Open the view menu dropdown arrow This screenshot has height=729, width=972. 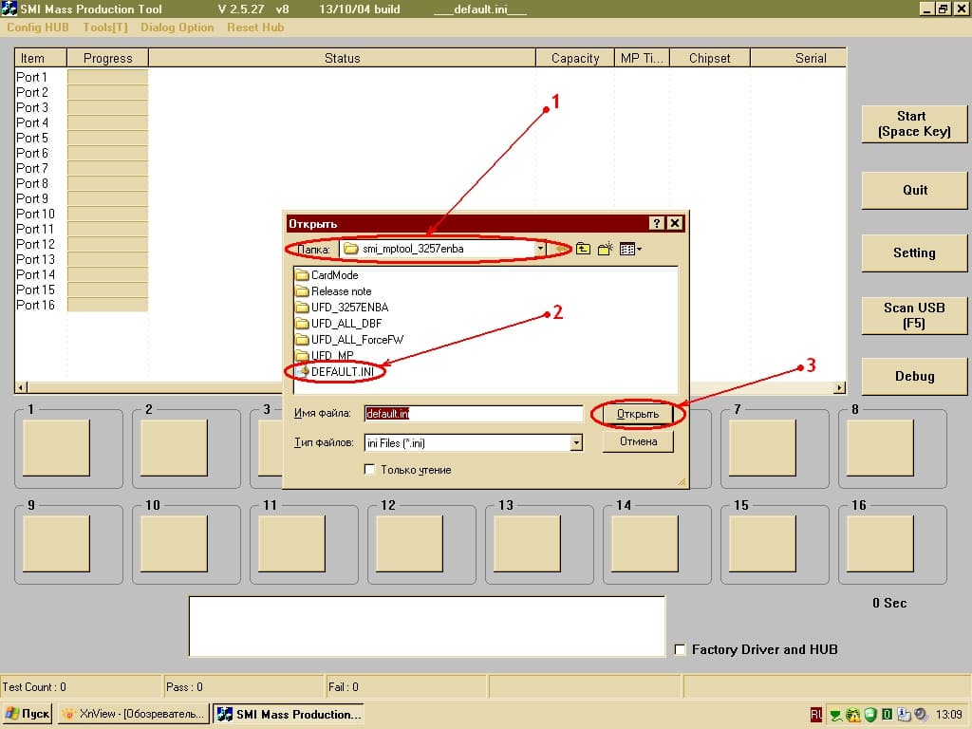coord(639,250)
